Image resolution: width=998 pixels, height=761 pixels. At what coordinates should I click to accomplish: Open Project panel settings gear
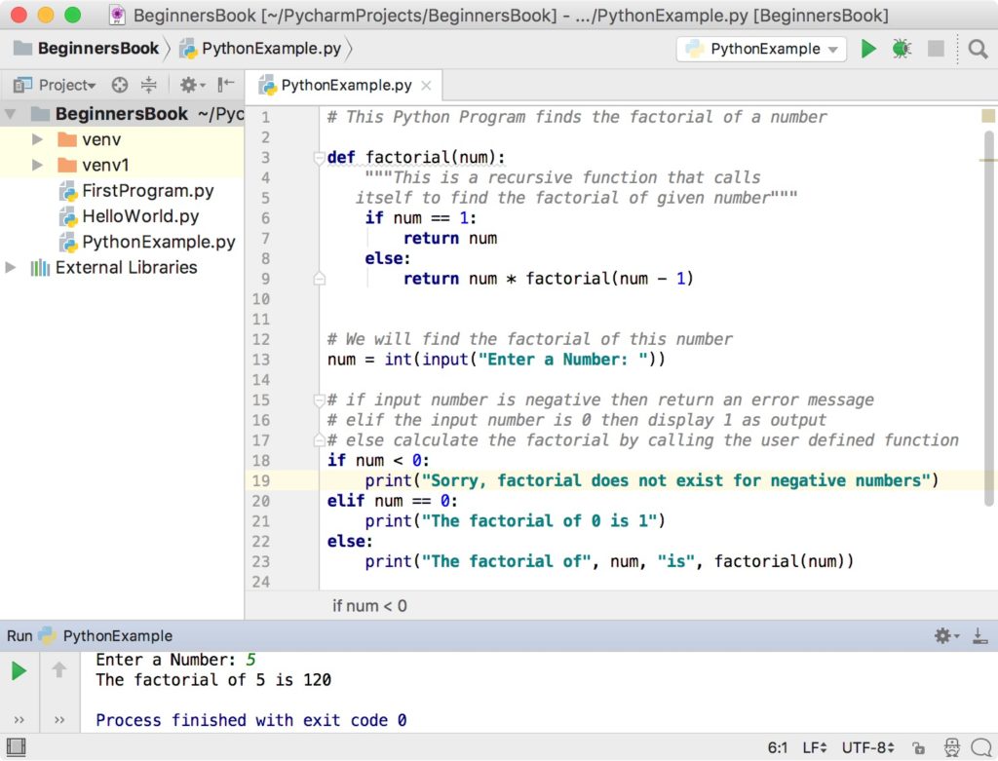click(190, 86)
